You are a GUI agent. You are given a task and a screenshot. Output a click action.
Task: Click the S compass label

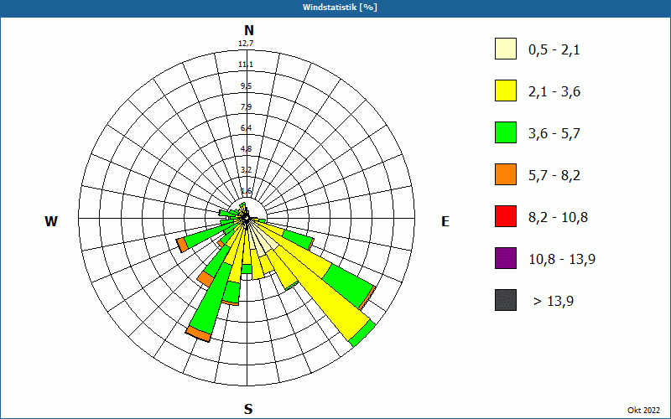(248, 410)
